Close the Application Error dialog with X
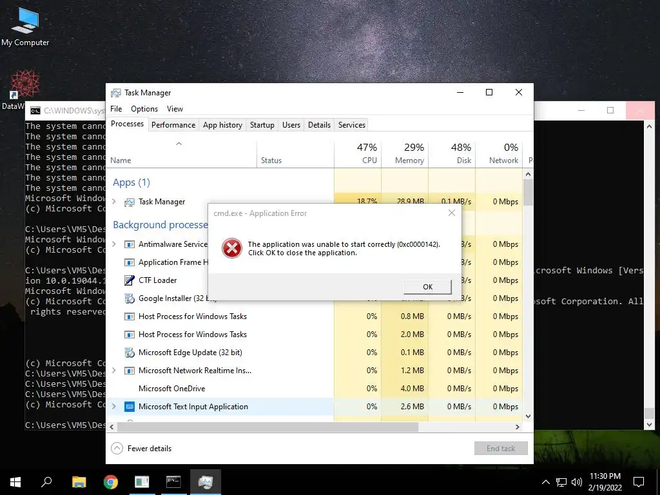 [x=452, y=213]
